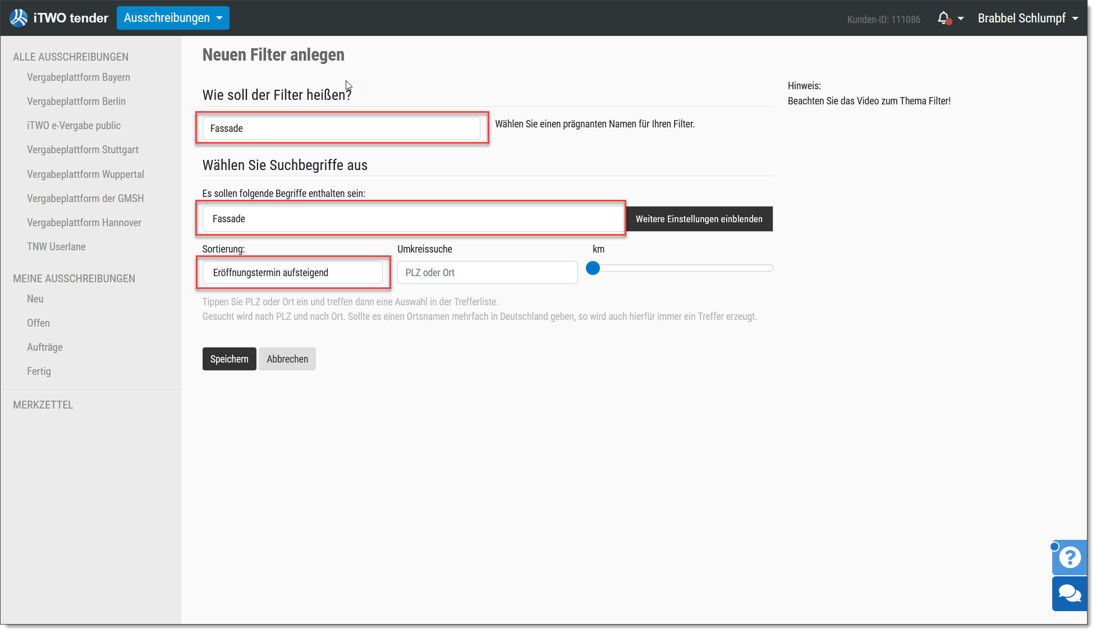The width and height of the screenshot is (1096, 633).
Task: Click the Meine Ausschreibungen heading
Action: pos(74,279)
